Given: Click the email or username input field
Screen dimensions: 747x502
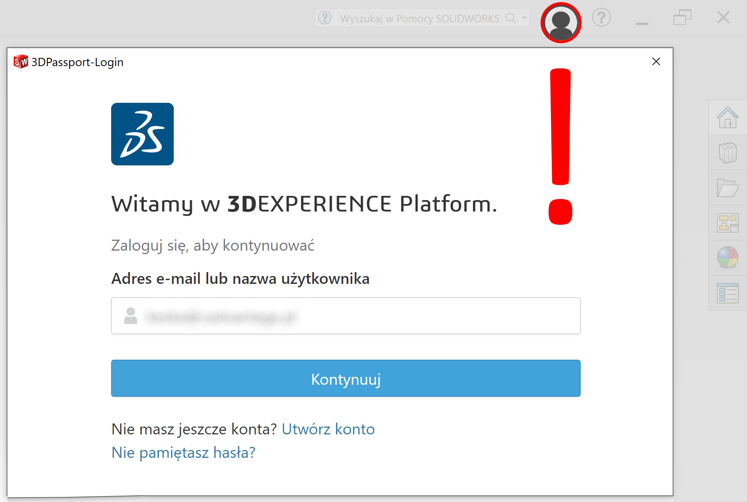Looking at the screenshot, I should click(346, 316).
